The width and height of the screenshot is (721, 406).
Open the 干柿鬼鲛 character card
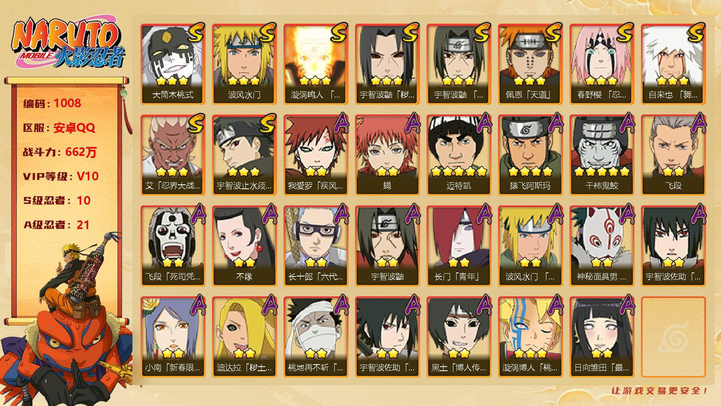click(602, 155)
